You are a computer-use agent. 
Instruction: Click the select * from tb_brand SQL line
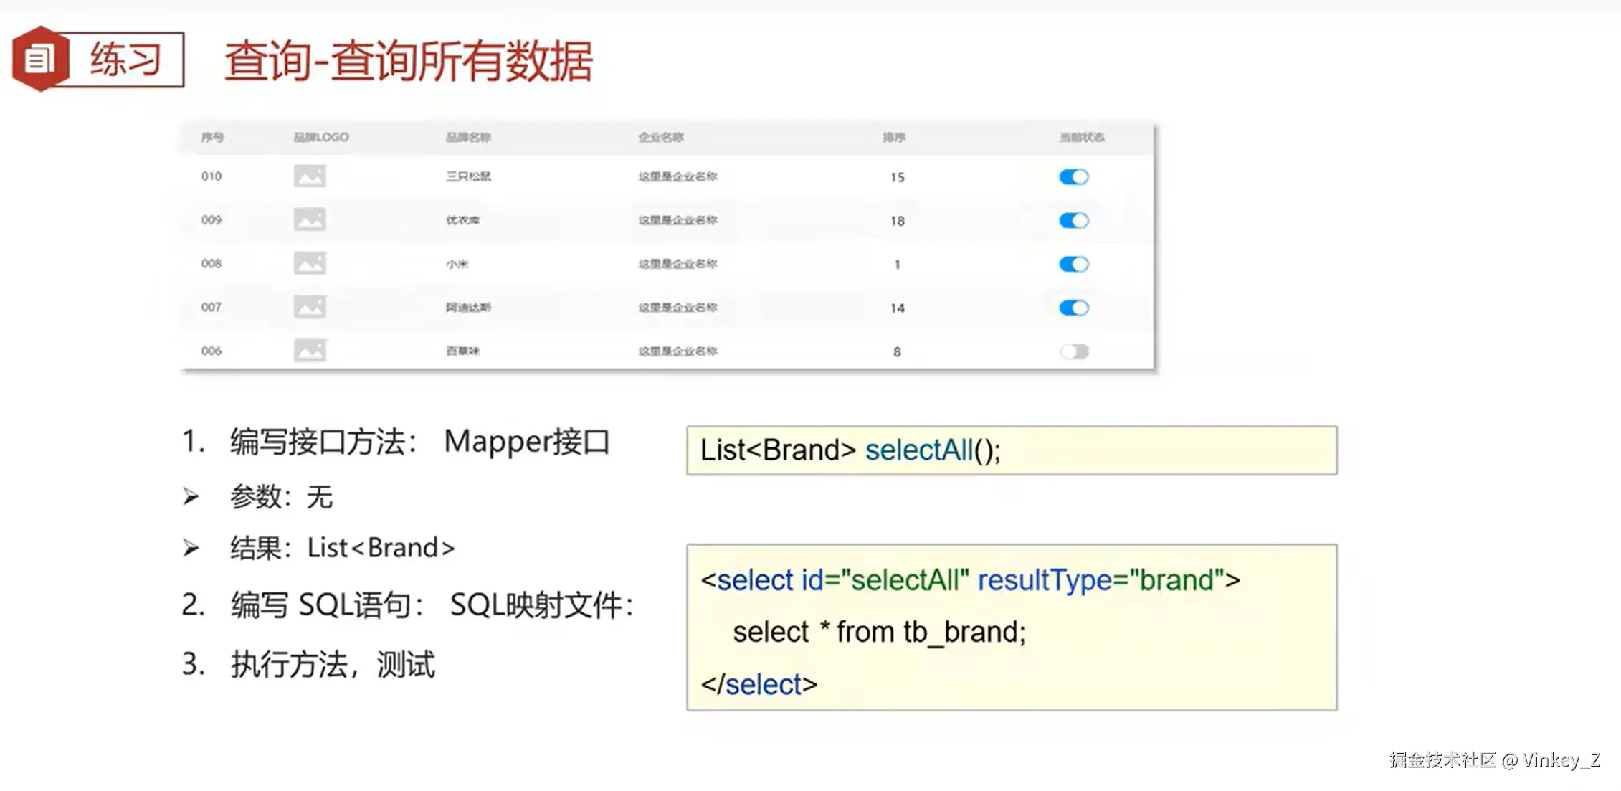click(x=879, y=632)
